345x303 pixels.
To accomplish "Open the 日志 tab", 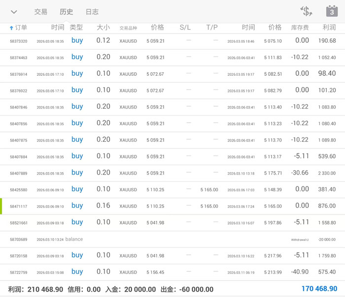I will coord(92,12).
